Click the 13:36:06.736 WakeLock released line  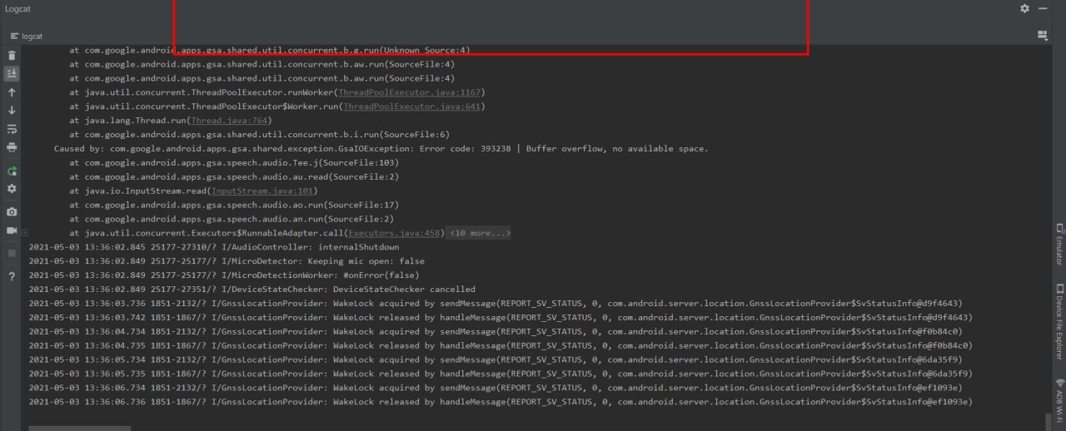point(500,403)
